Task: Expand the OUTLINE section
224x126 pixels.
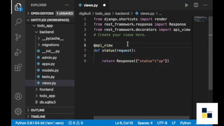Action: pos(28,110)
